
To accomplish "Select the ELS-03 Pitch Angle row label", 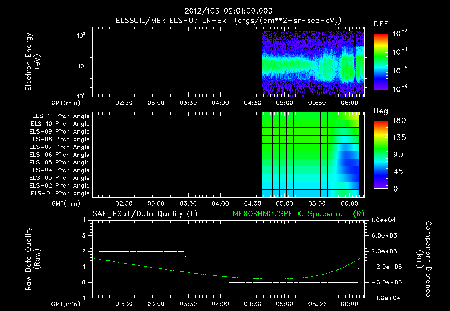I will tap(59, 178).
